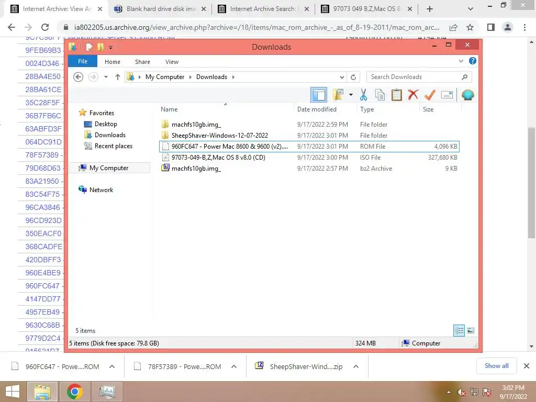Open the File ribbon tab
This screenshot has height=402, width=536.
pyautogui.click(x=83, y=61)
